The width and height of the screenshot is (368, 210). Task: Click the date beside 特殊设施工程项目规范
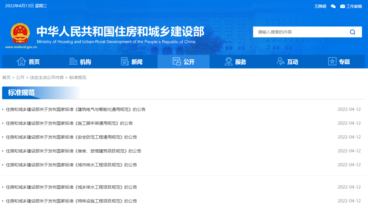pyautogui.click(x=349, y=201)
